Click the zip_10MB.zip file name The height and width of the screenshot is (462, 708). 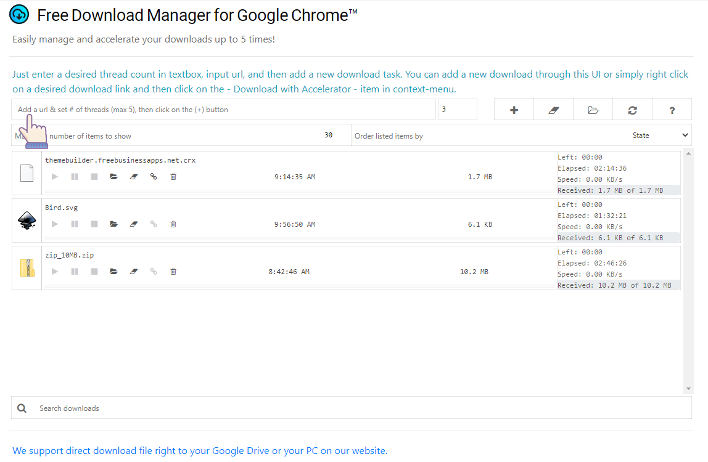pos(70,255)
